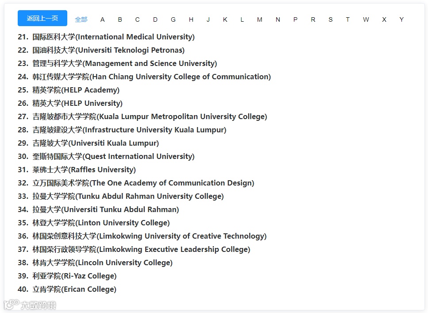Select Management and Science University row

pyautogui.click(x=117, y=63)
